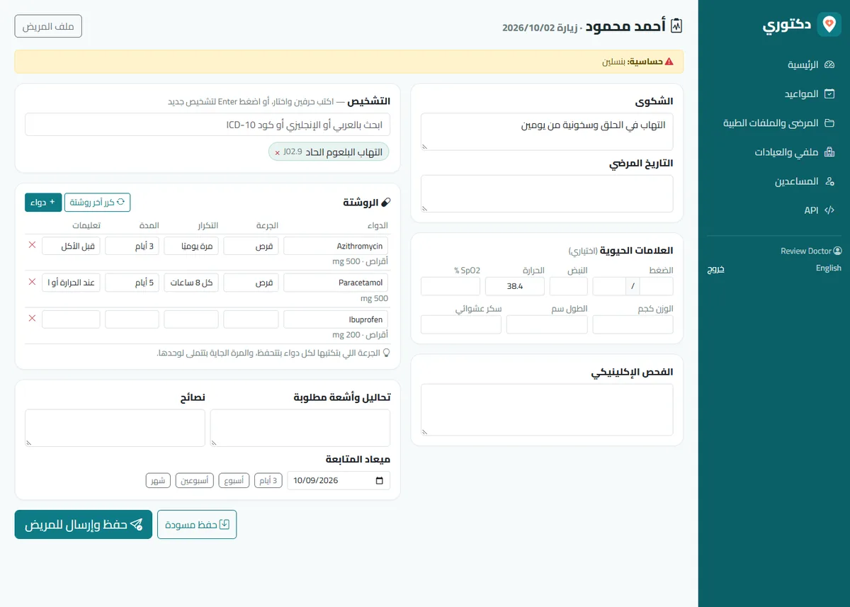Open the follow-up date calendar picker

click(380, 480)
